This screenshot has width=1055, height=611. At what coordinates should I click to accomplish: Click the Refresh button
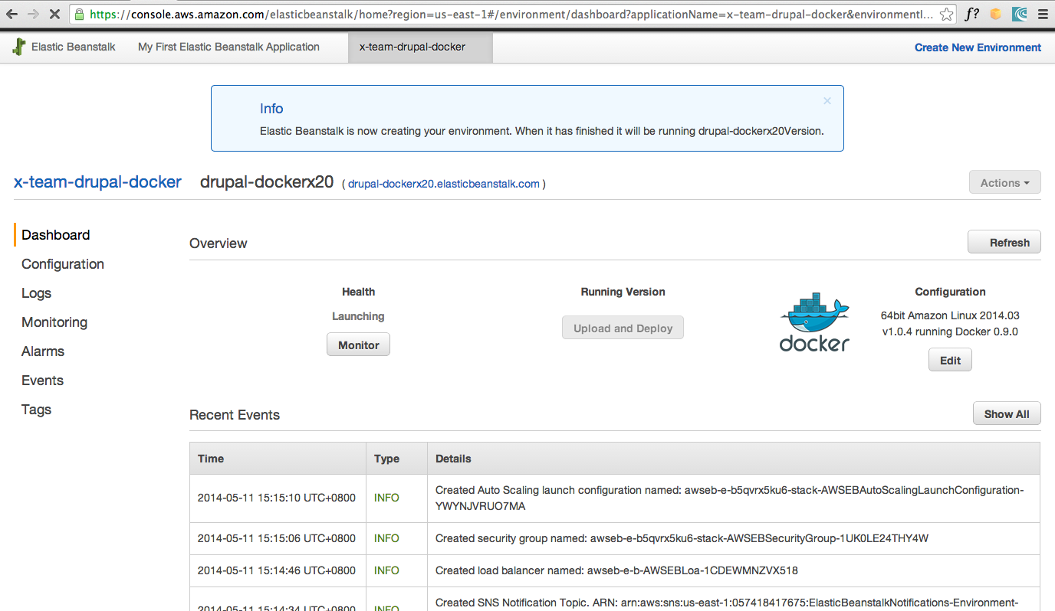pyautogui.click(x=1004, y=242)
